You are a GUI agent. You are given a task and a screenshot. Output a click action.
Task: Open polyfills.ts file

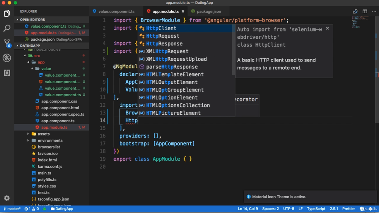52,180
